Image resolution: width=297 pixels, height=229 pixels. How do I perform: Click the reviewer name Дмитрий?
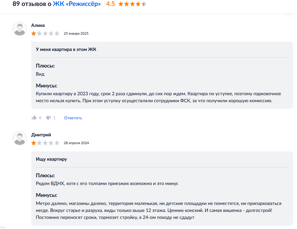[41, 135]
